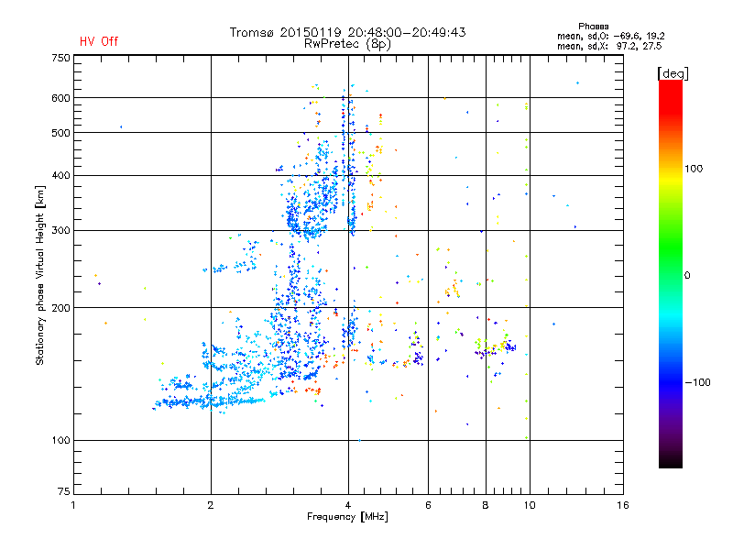
Task: Click the y-axis tick label '75'
Action: pyautogui.click(x=64, y=491)
